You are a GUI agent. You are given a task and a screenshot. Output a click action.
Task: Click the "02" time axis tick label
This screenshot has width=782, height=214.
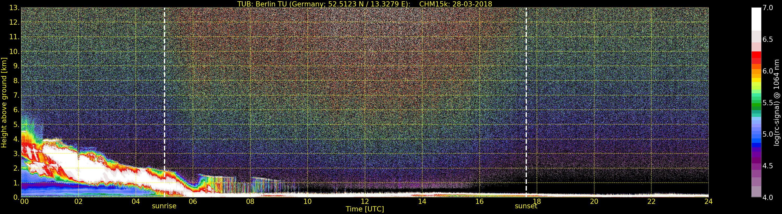[78, 201]
